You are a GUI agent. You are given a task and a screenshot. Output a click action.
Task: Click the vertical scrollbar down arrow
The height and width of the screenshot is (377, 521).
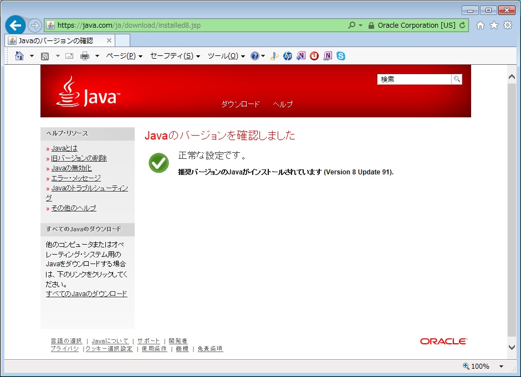pos(512,347)
